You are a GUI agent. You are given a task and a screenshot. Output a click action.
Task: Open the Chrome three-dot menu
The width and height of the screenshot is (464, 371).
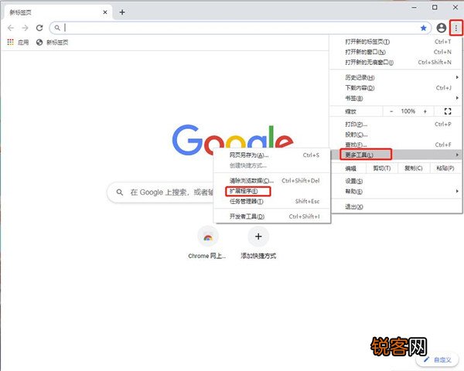coord(456,28)
